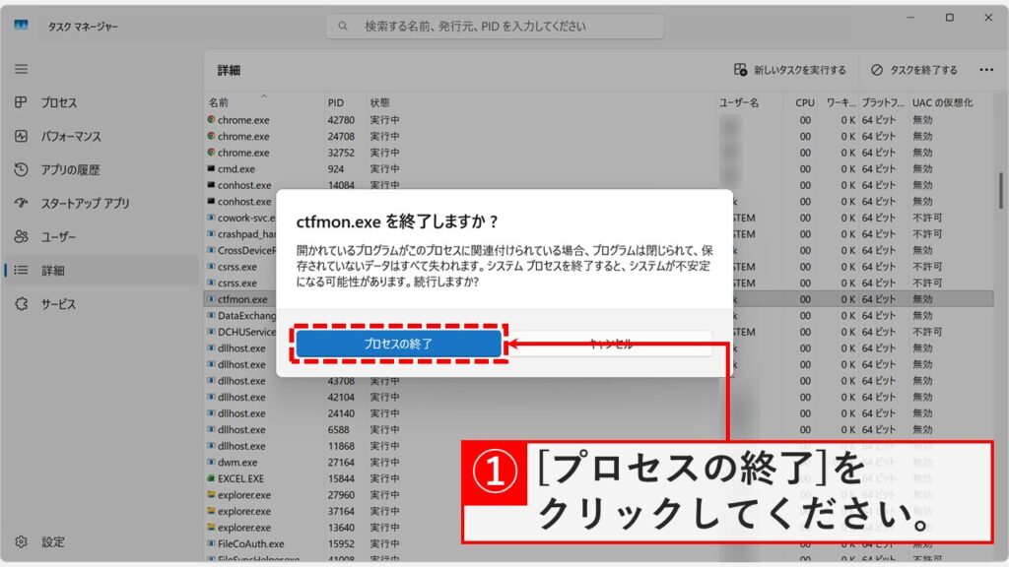This screenshot has height=567, width=1009.
Task: Sort by UAC の仮想化 column header
Action: pos(943,102)
